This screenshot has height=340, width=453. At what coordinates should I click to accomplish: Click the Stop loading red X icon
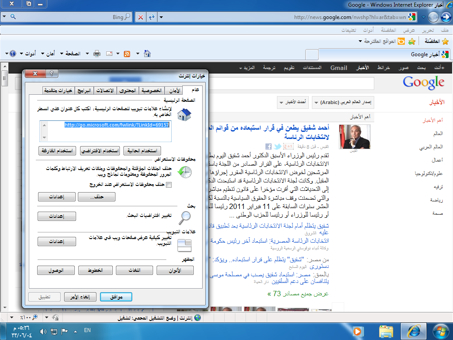pos(141,17)
